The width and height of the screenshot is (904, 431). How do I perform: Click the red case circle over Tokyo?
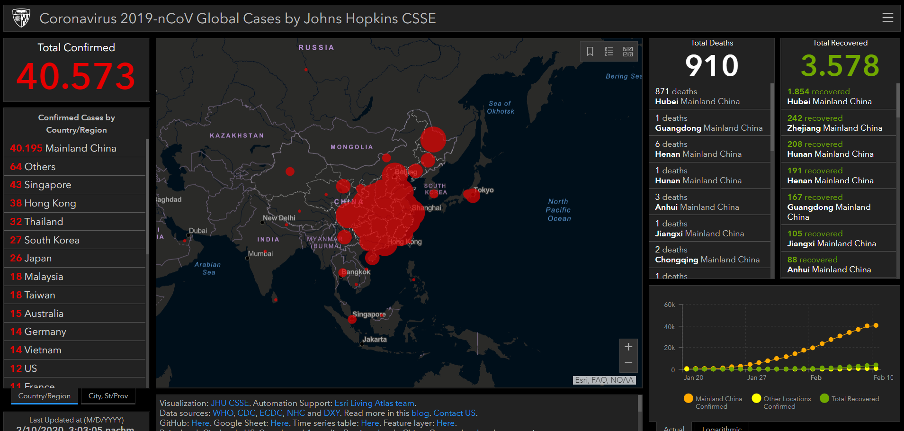472,195
